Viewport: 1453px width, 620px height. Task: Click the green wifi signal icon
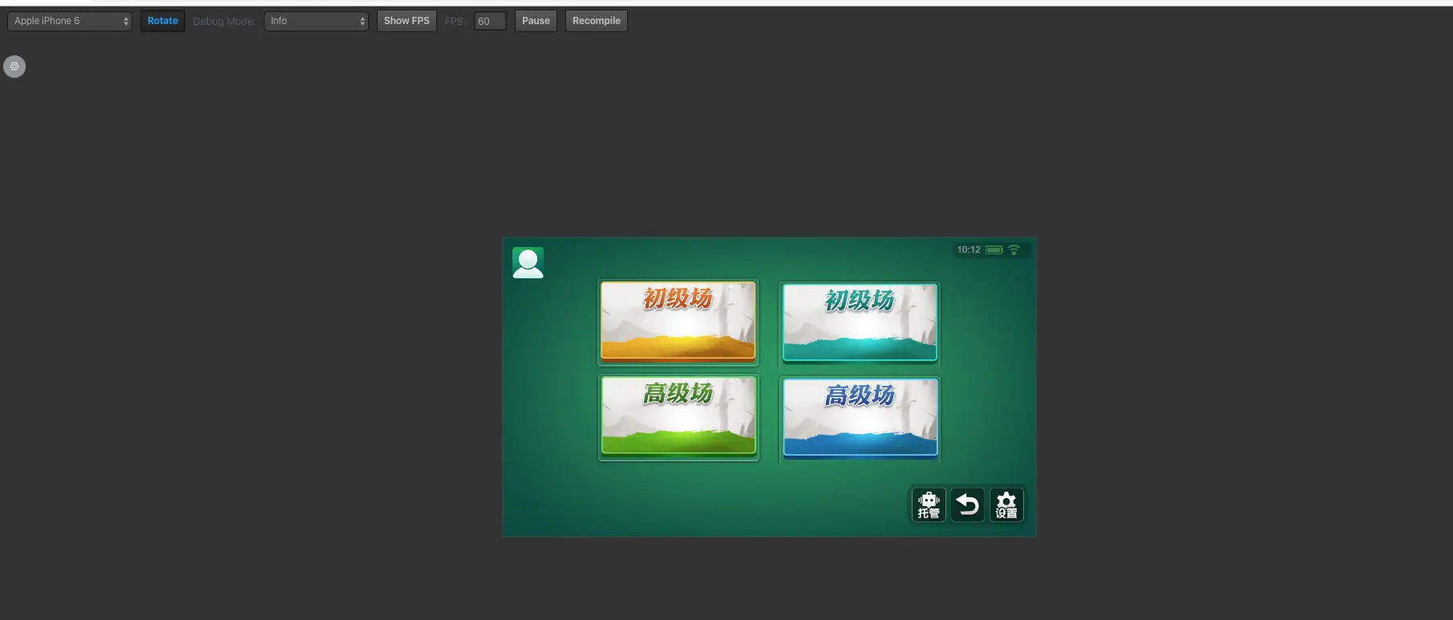[1014, 250]
